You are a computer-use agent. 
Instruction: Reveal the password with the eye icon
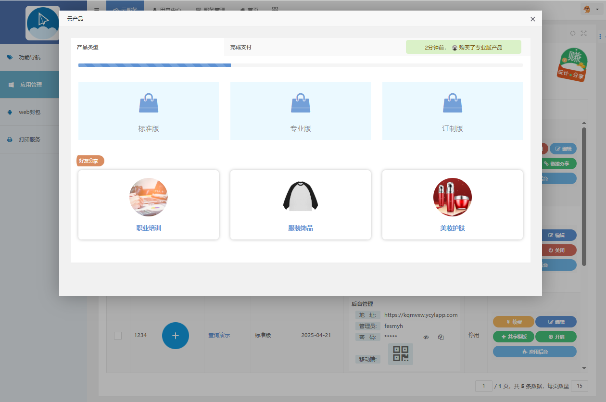426,338
